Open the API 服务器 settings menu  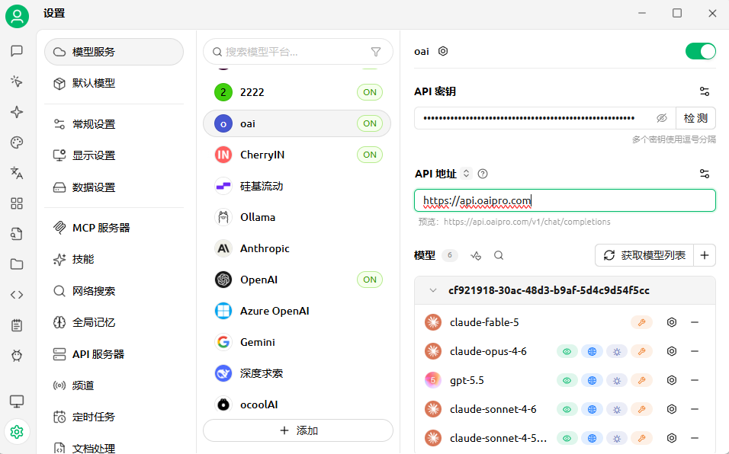click(x=114, y=354)
